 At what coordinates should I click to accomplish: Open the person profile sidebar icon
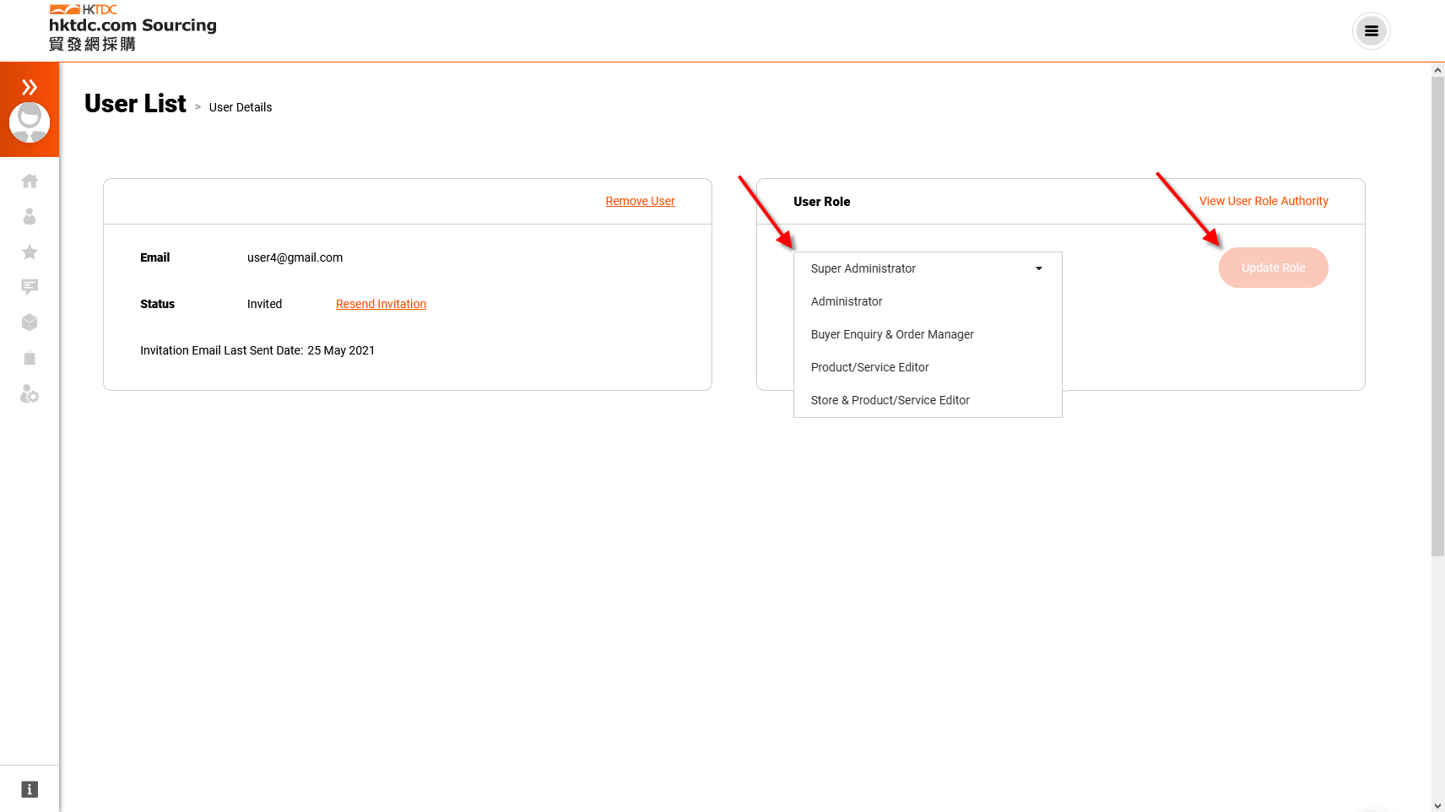pyautogui.click(x=30, y=217)
